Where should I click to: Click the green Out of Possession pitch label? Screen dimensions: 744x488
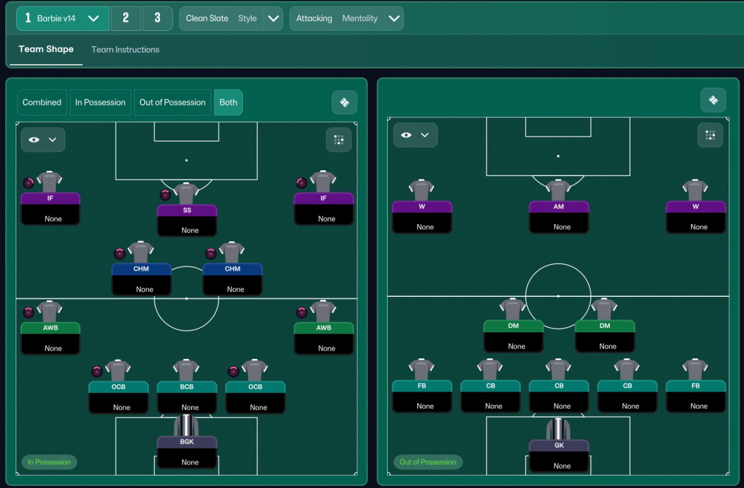point(428,462)
